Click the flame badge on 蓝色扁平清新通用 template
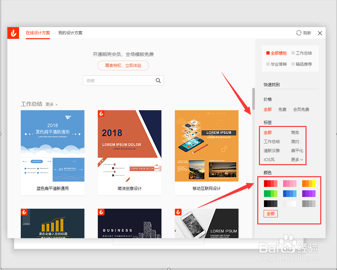The image size is (337, 270). [x=24, y=114]
